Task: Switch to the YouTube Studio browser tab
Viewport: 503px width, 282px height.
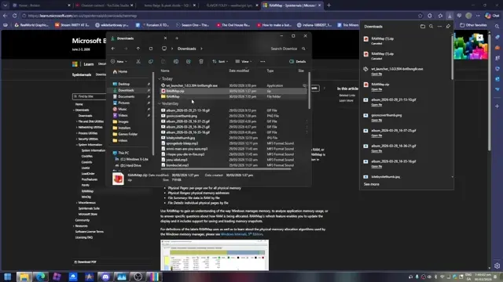Action: pyautogui.click(x=105, y=5)
